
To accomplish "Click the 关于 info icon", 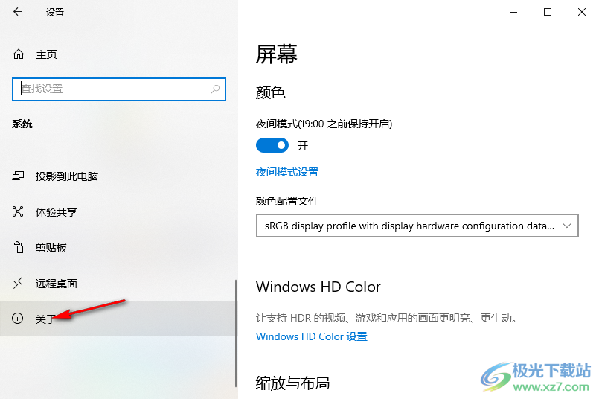I will 18,318.
